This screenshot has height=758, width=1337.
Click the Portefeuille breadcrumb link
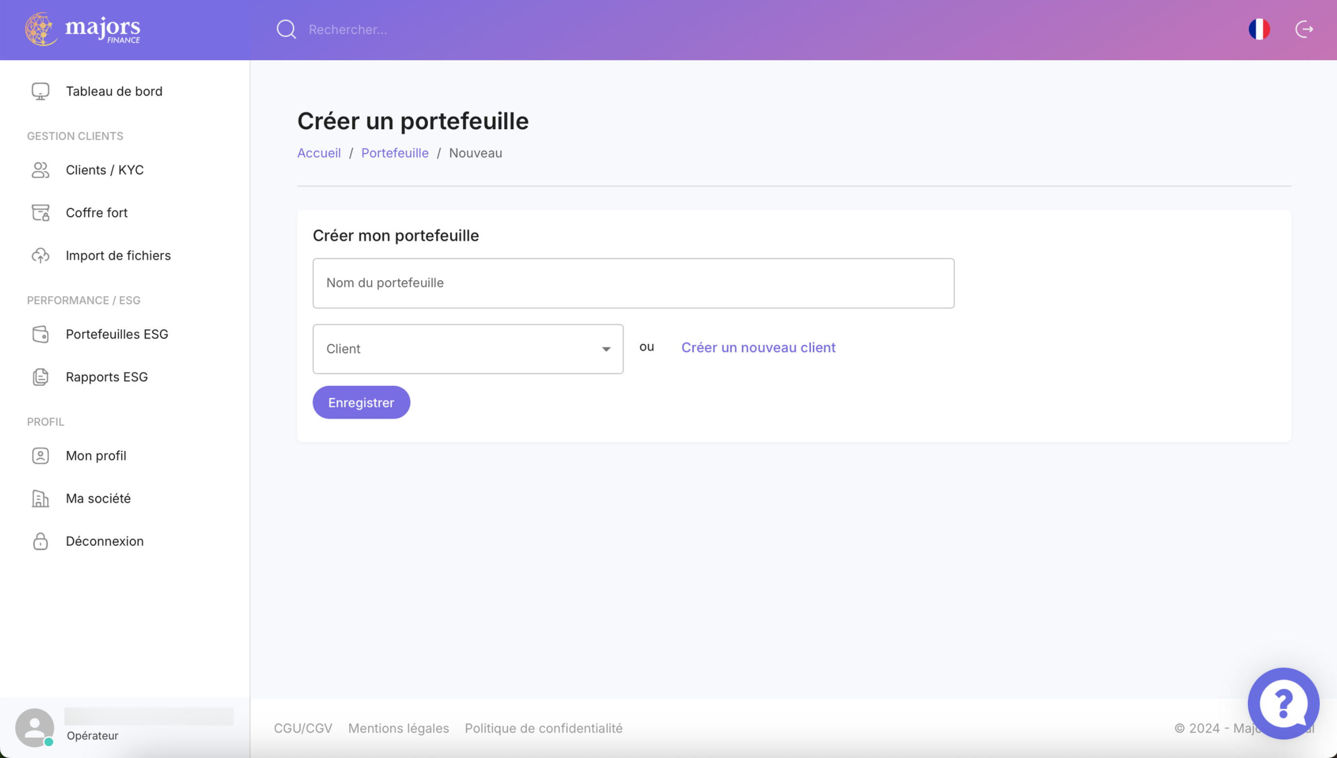coord(394,153)
